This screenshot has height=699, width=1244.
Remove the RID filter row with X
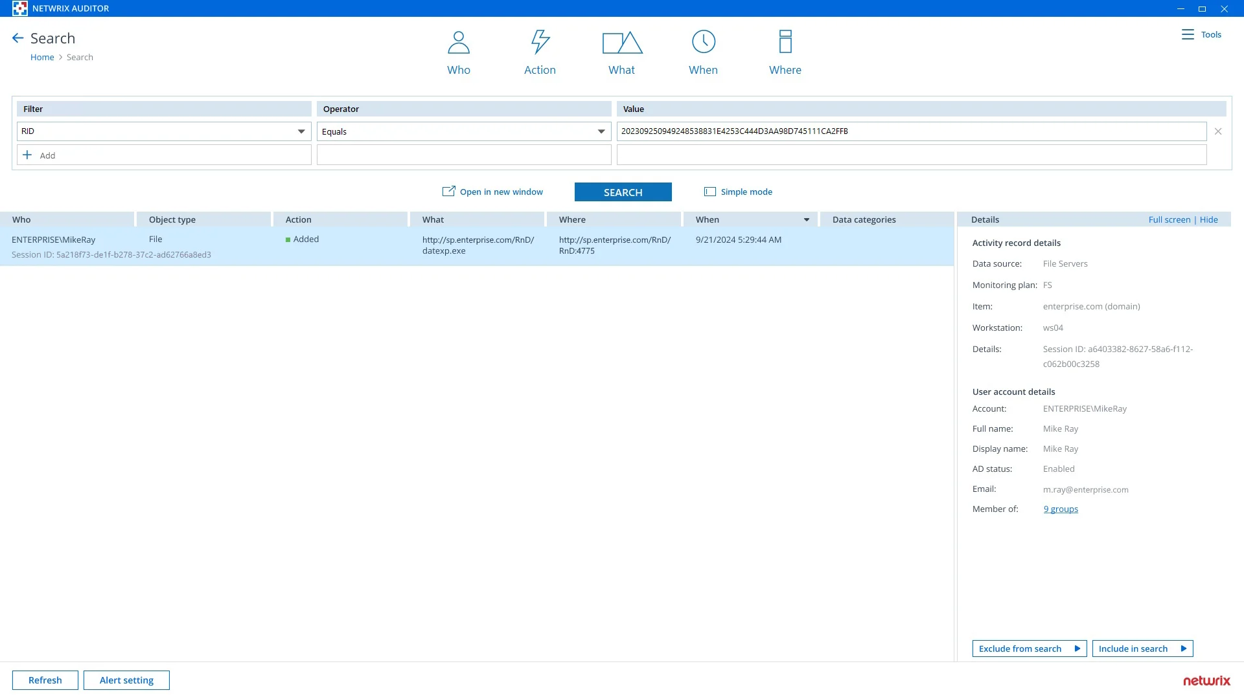tap(1218, 131)
